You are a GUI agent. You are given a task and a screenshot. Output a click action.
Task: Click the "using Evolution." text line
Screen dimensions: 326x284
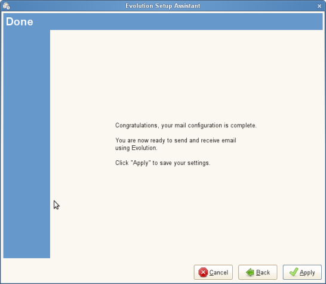(x=136, y=148)
